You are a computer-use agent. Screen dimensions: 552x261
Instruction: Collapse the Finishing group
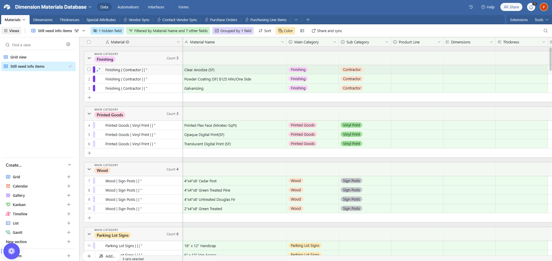tap(89, 58)
